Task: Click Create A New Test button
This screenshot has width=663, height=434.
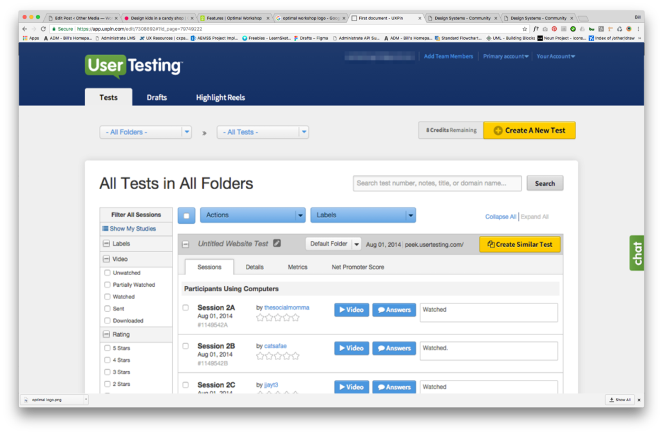Action: 529,131
